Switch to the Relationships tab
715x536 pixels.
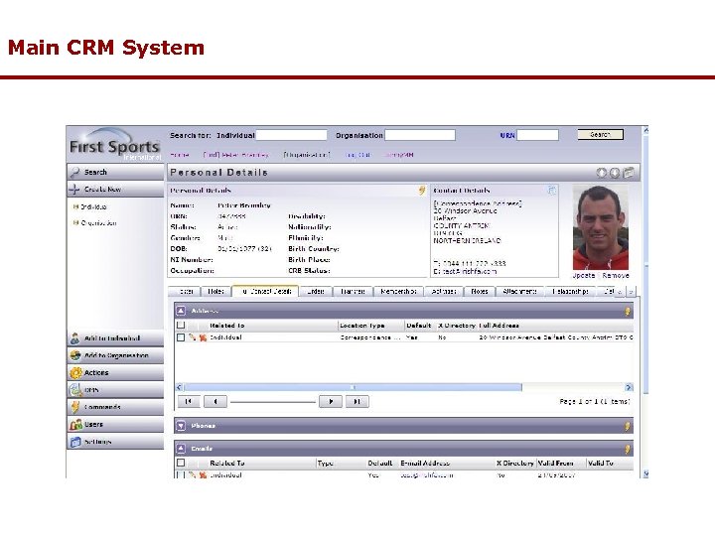pyautogui.click(x=570, y=291)
